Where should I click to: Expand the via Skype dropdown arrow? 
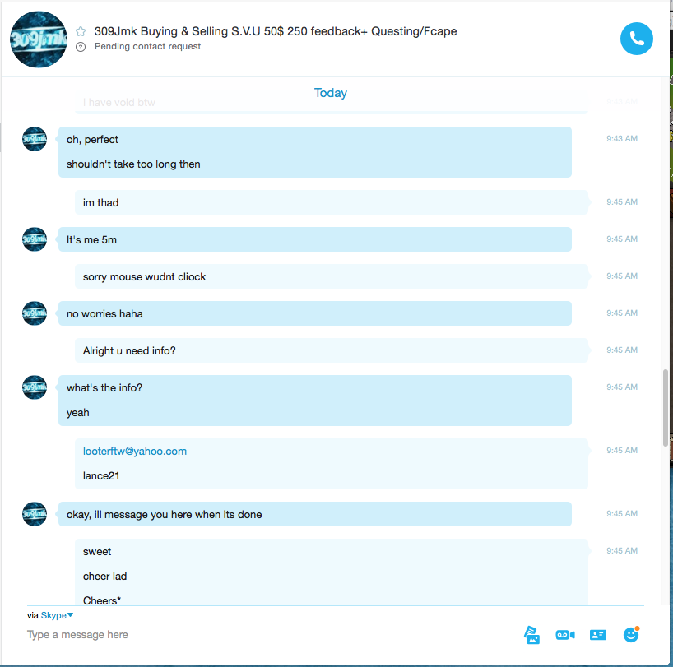pos(71,615)
